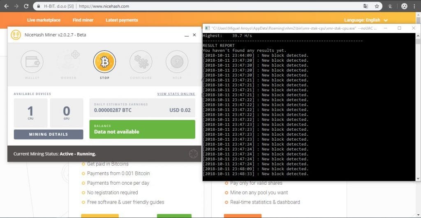The height and width of the screenshot is (218, 421).
Task: Open the Wallet icon in NiceHash Miner
Action: coord(32,62)
